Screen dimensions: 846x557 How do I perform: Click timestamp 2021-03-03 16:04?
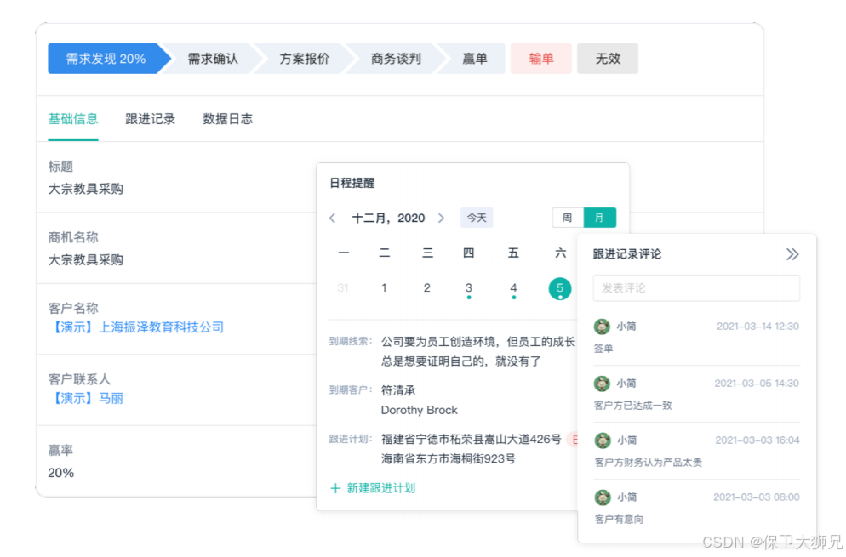point(757,440)
